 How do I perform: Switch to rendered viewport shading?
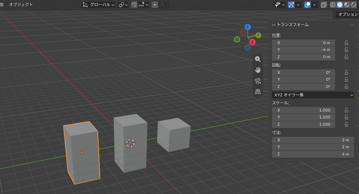[x=354, y=5]
